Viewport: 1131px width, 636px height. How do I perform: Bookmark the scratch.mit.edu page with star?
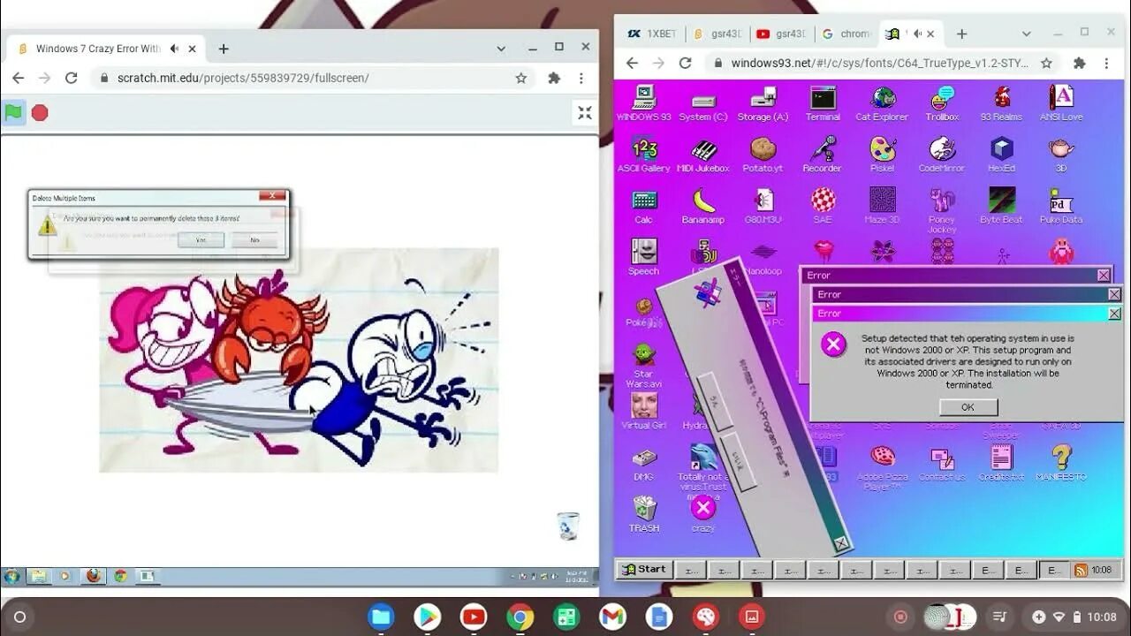[521, 78]
